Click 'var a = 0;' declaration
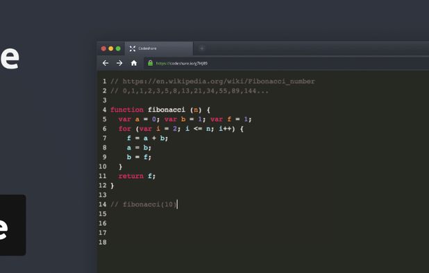 point(139,119)
